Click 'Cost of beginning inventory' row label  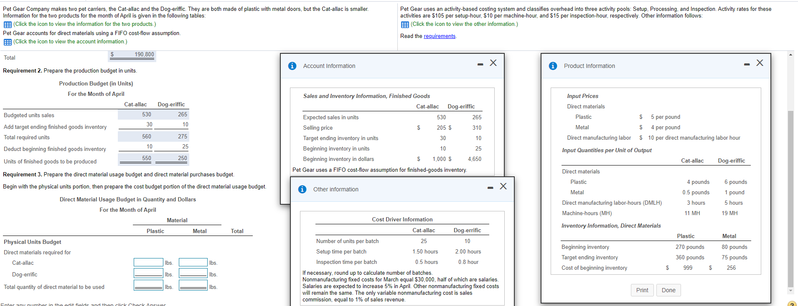point(594,268)
